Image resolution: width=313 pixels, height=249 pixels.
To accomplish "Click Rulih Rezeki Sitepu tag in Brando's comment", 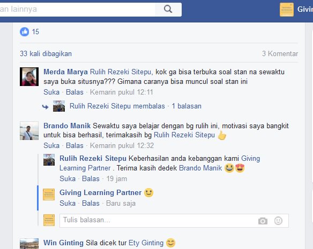I will pos(184,135).
